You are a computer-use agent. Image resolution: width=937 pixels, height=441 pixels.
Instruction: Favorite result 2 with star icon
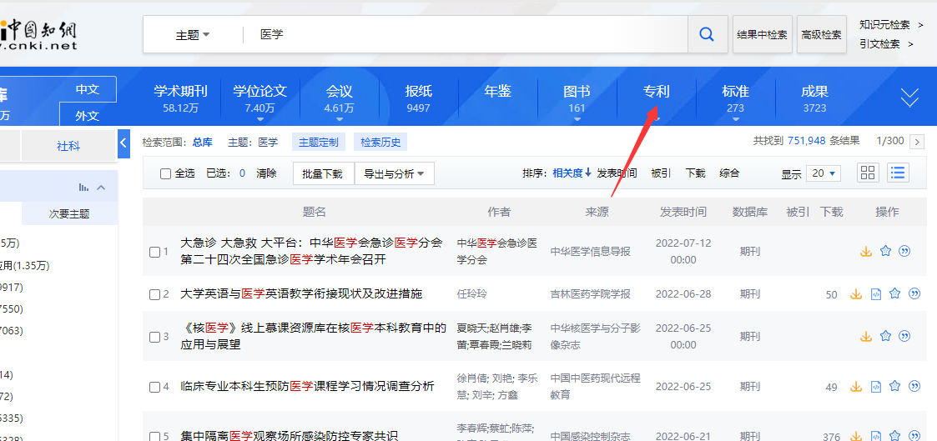(894, 293)
